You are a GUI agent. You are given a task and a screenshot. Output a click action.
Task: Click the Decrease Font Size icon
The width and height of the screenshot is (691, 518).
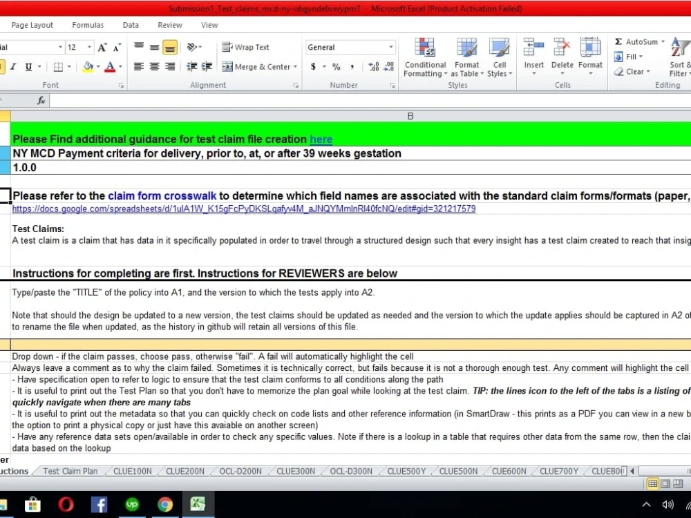point(117,47)
